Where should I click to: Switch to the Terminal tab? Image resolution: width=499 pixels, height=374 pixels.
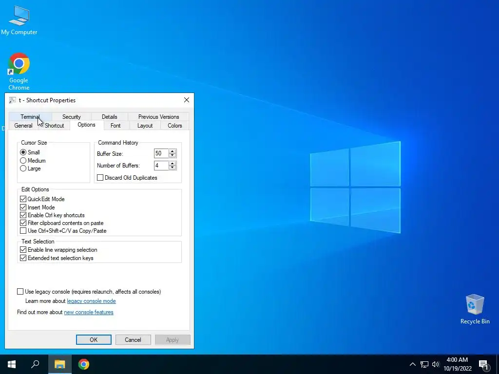point(30,117)
